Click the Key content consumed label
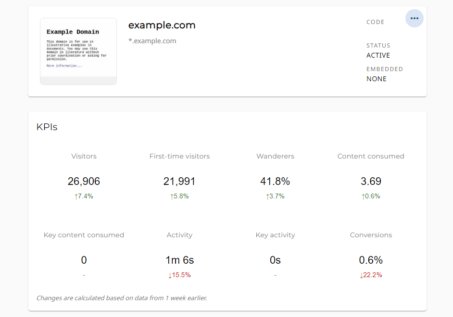453x317 pixels. point(84,235)
